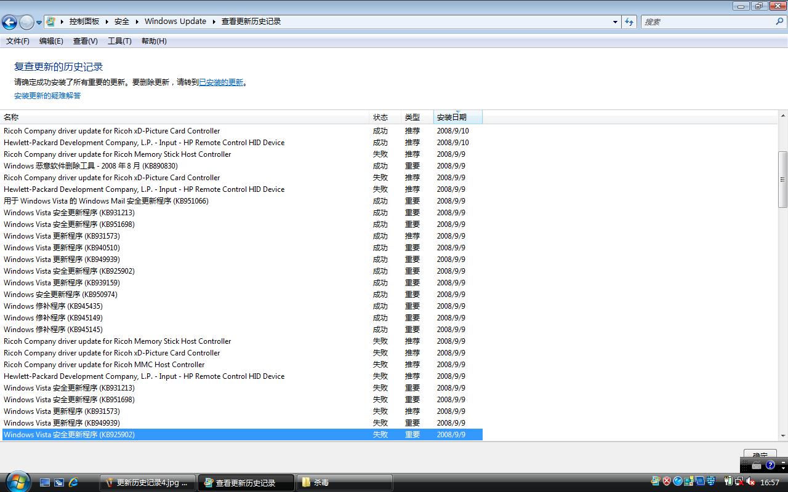Click the colored squares tray icon
The height and width of the screenshot is (492, 788).
(689, 482)
